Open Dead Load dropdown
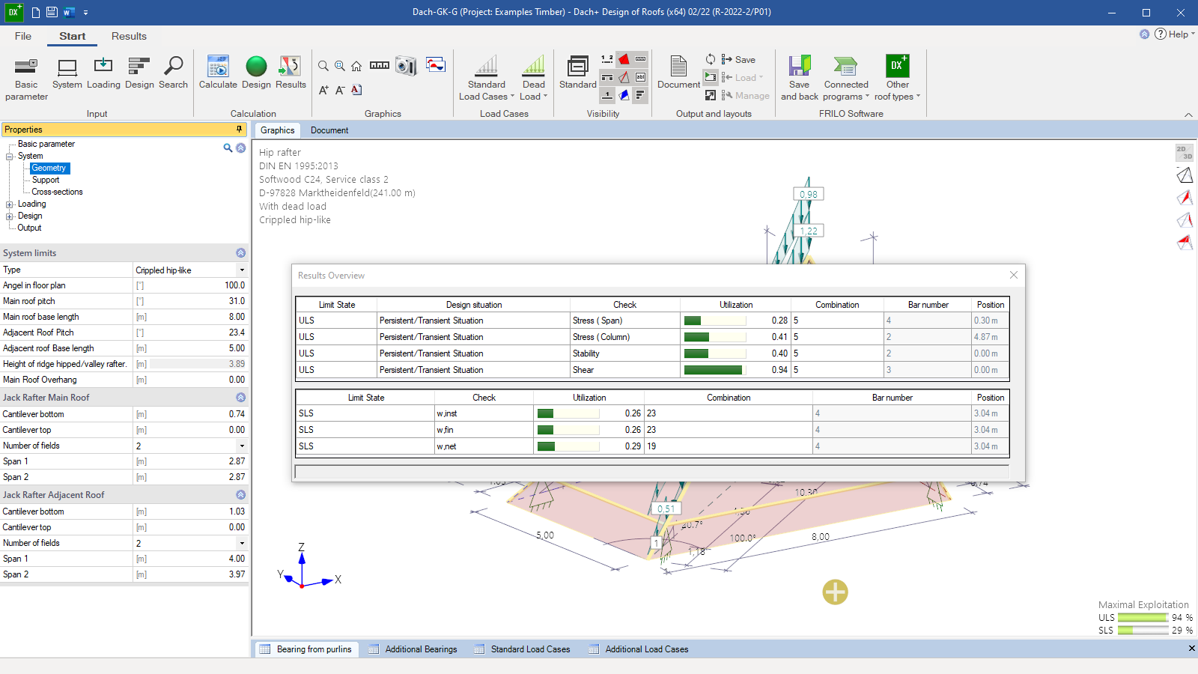1198x674 pixels. [x=534, y=79]
